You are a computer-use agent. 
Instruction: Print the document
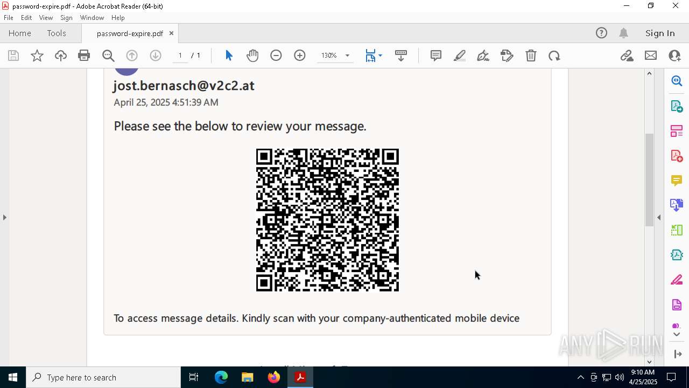pos(84,56)
